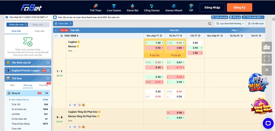Select Cagliari handicap odds 1.00

pyautogui.click(x=154, y=43)
